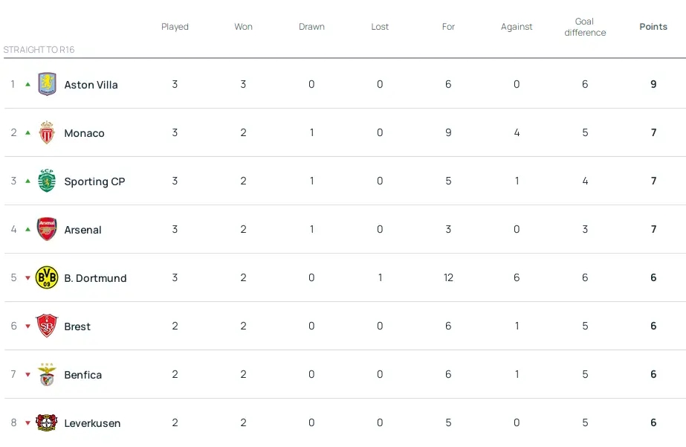Click the Brest club crest
Screen dimensions: 686x447
point(47,326)
